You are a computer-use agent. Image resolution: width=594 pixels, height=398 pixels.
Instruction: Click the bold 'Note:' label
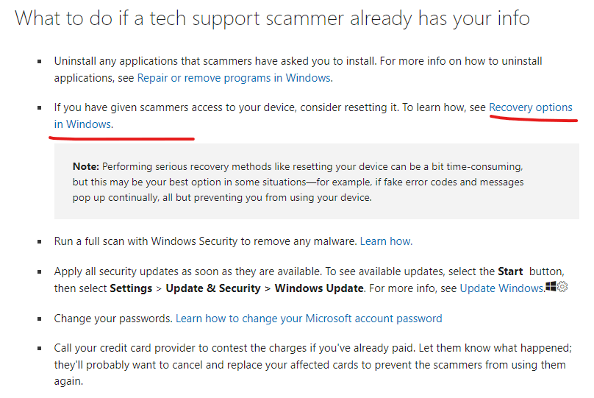(x=85, y=166)
